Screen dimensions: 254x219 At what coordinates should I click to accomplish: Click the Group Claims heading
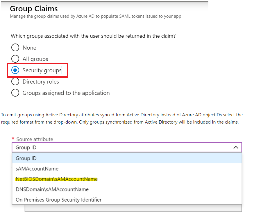34,9
